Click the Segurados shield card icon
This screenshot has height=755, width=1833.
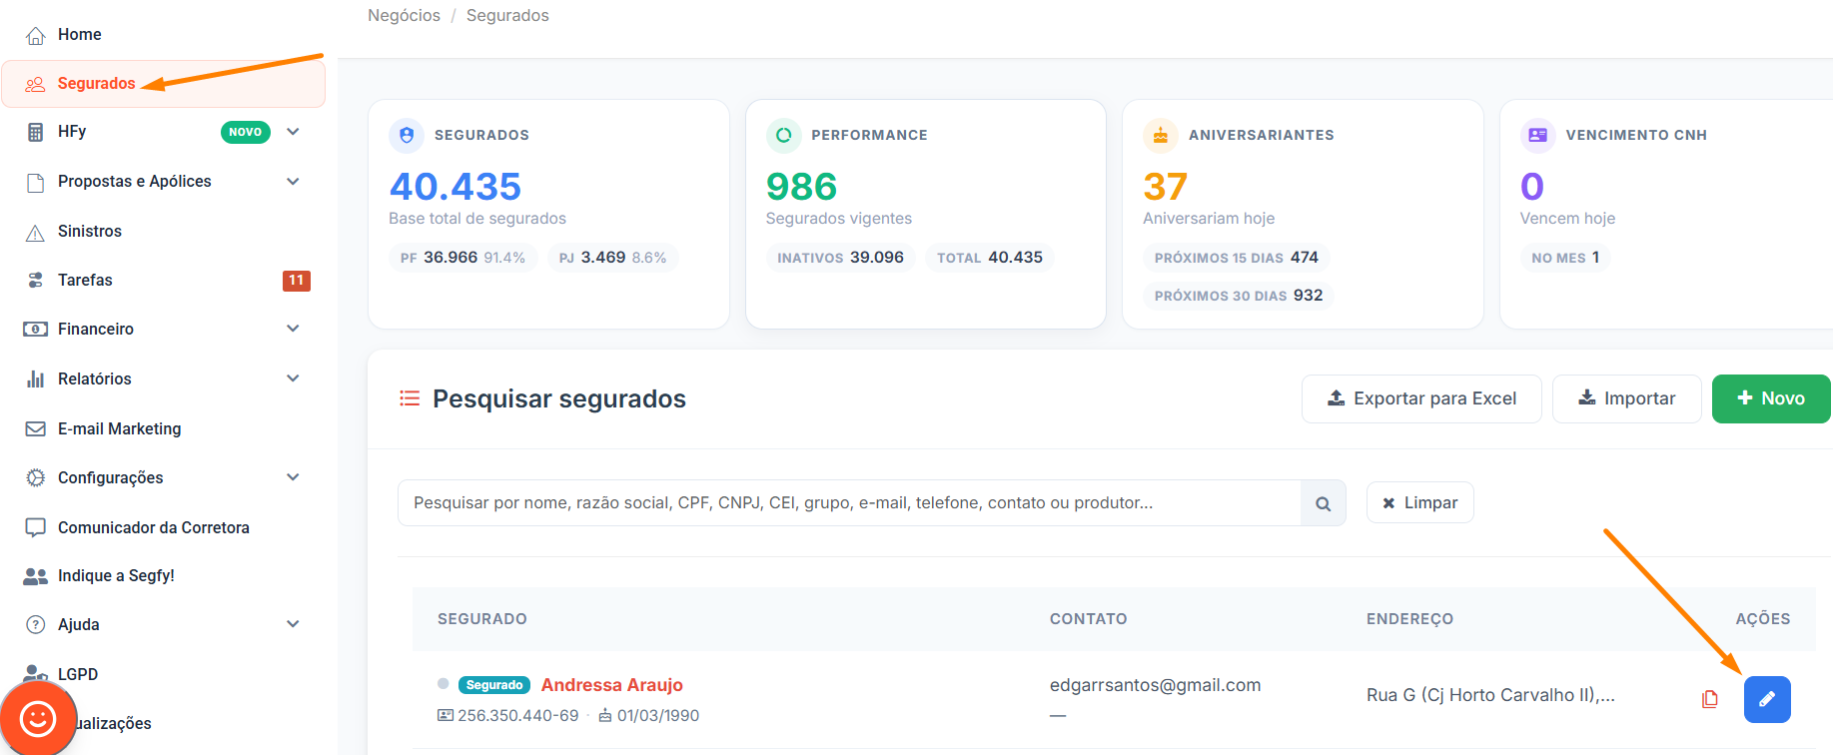[x=407, y=135]
